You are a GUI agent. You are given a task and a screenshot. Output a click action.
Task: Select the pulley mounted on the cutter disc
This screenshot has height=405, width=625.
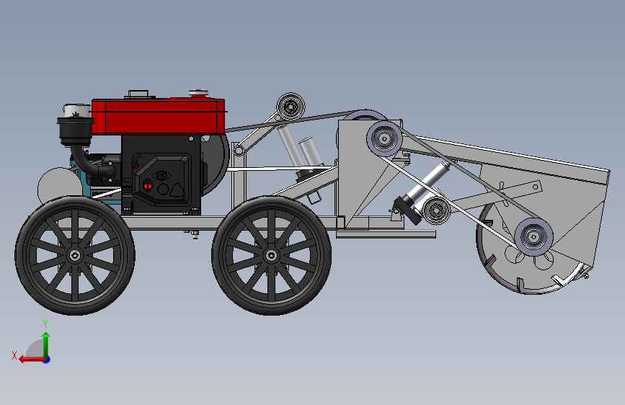click(533, 237)
